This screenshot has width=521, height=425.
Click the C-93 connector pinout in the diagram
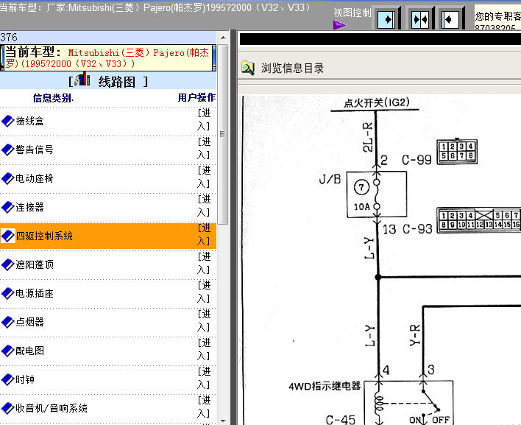pos(479,220)
